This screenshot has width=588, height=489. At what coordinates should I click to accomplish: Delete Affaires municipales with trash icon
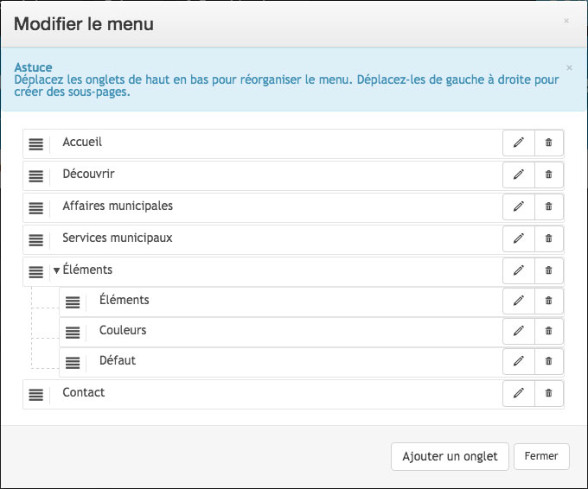pyautogui.click(x=548, y=206)
